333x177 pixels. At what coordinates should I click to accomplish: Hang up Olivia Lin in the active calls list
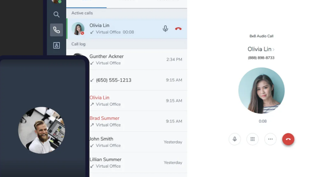178,29
